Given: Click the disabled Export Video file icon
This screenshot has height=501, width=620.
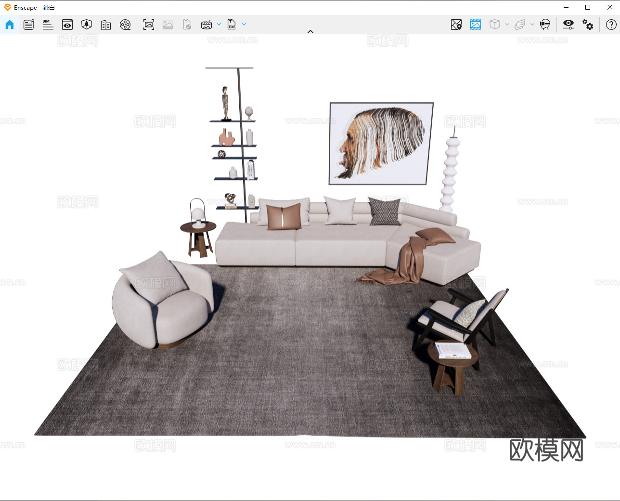Looking at the screenshot, I should pyautogui.click(x=187, y=25).
